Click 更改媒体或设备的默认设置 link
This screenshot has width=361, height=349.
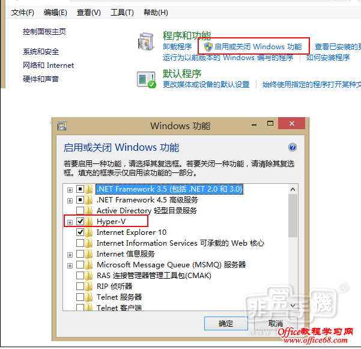[x=206, y=85]
